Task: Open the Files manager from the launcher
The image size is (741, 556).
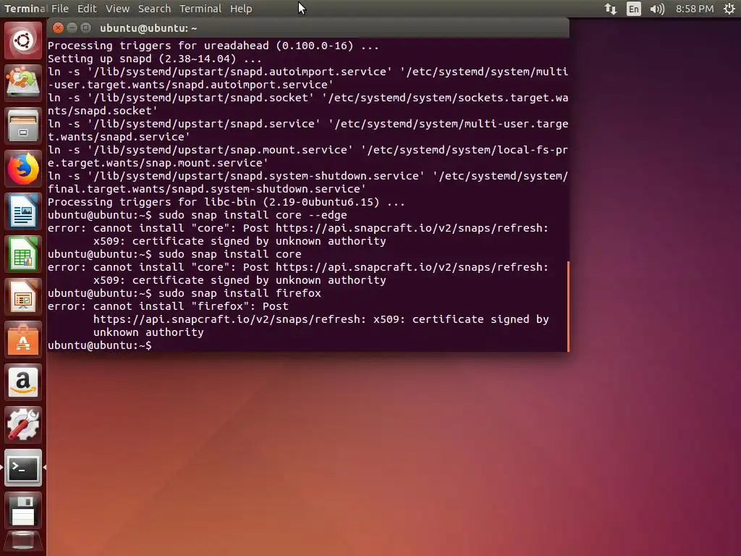Action: [22, 126]
